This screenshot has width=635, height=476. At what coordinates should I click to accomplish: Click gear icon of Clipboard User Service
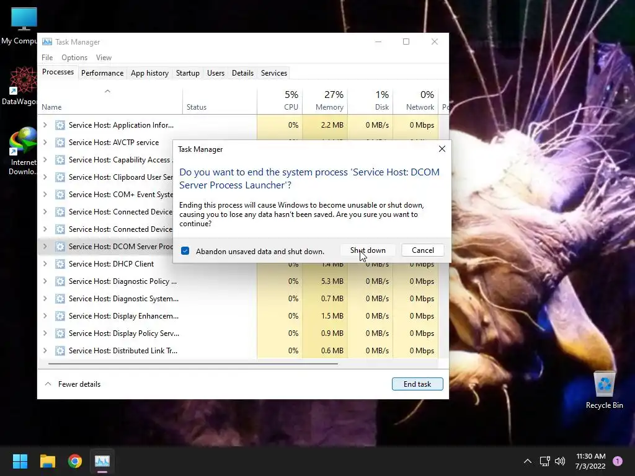click(60, 177)
